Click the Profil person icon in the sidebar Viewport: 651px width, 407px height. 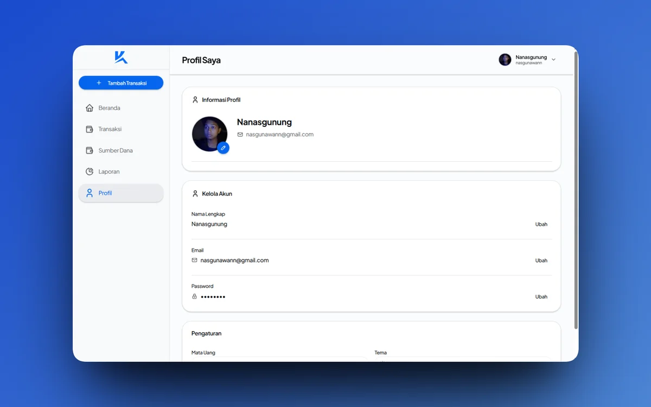pos(90,193)
